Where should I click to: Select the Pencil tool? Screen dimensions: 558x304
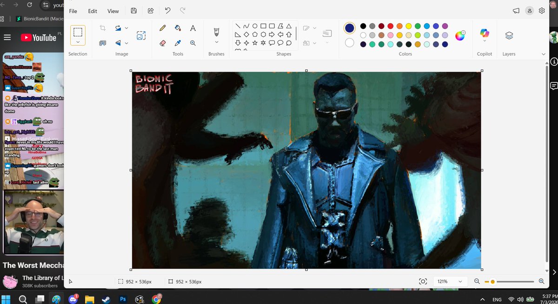163,28
